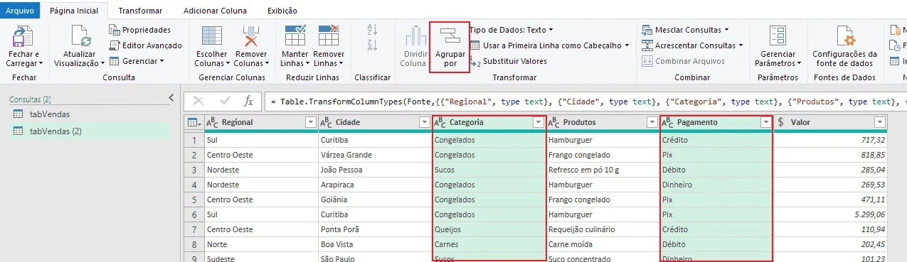Viewport: 907px width, 262px height.
Task: Switch to the Página Inicial tab
Action: (x=73, y=11)
